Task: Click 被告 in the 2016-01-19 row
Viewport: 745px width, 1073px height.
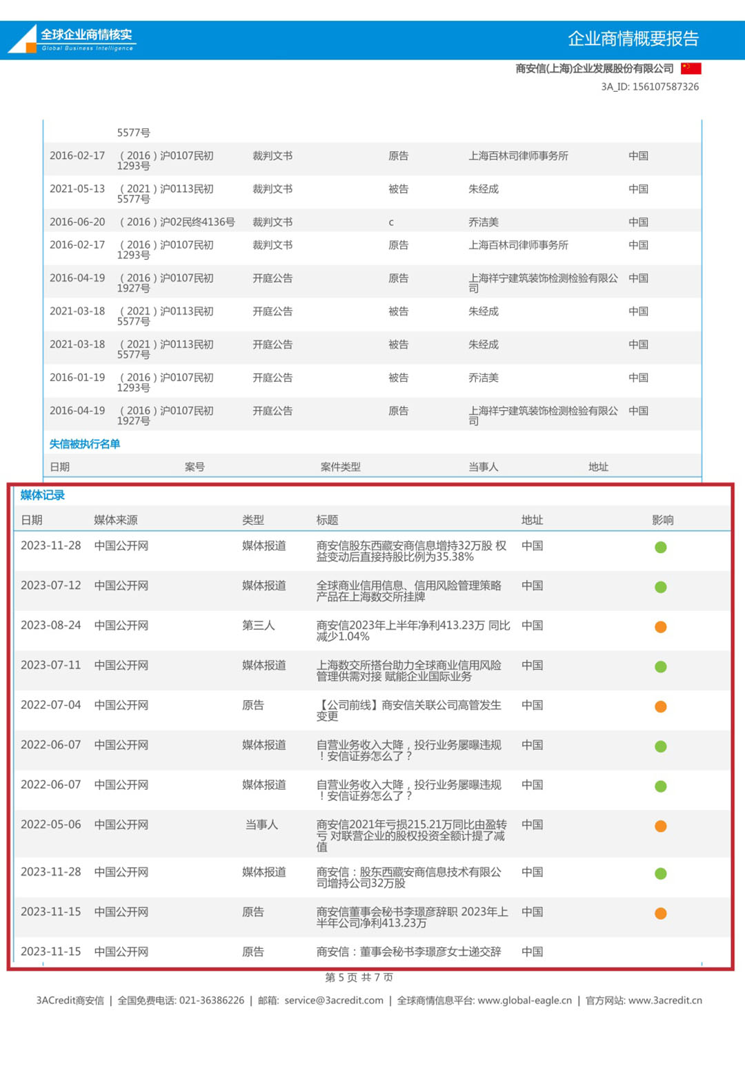Action: 399,378
